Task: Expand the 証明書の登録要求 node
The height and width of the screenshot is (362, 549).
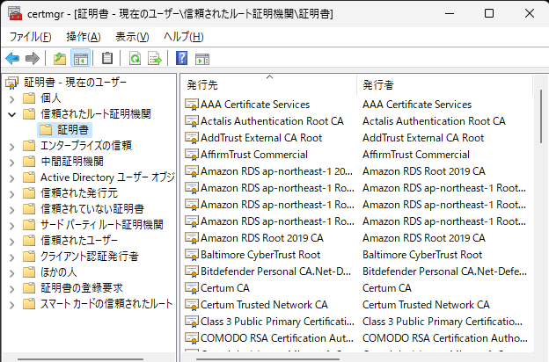Action: coord(12,289)
